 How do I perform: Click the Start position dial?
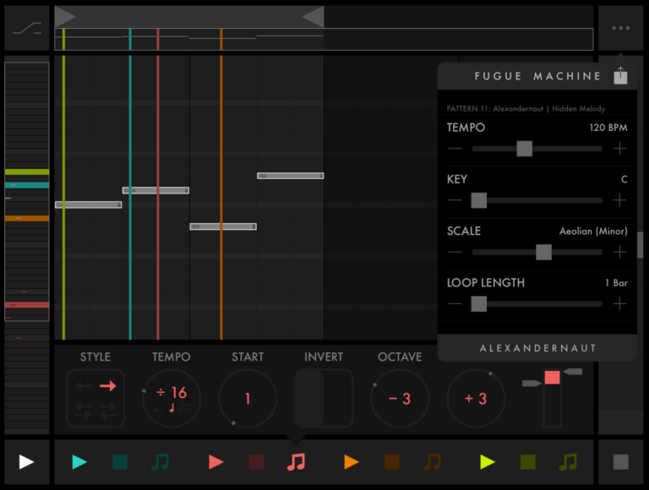[248, 399]
